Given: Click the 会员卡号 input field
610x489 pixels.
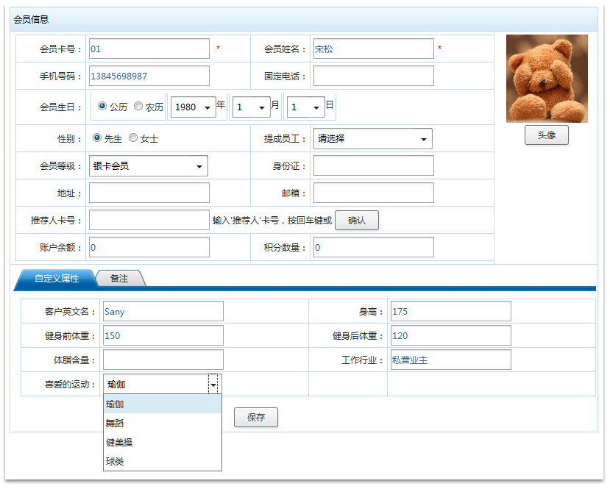Looking at the screenshot, I should [149, 49].
